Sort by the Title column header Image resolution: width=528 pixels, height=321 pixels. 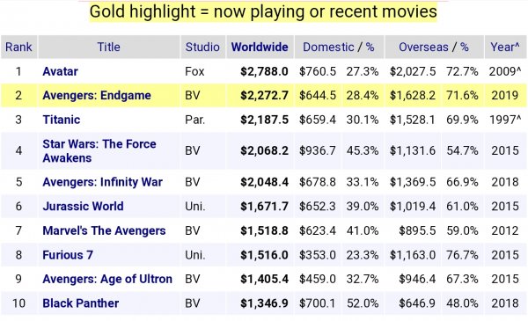point(108,47)
